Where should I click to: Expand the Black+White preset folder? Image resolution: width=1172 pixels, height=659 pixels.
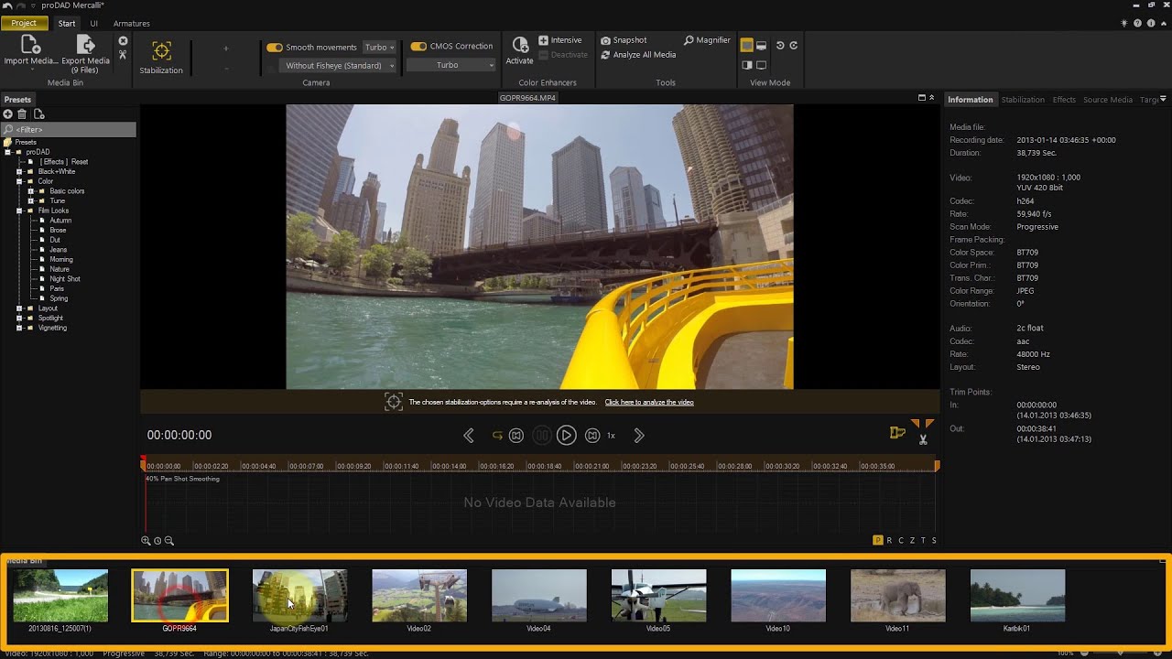19,172
